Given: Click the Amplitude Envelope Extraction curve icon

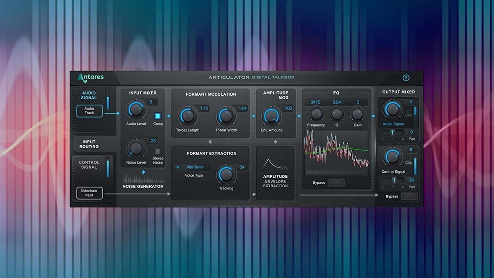Looking at the screenshot, I should [275, 163].
